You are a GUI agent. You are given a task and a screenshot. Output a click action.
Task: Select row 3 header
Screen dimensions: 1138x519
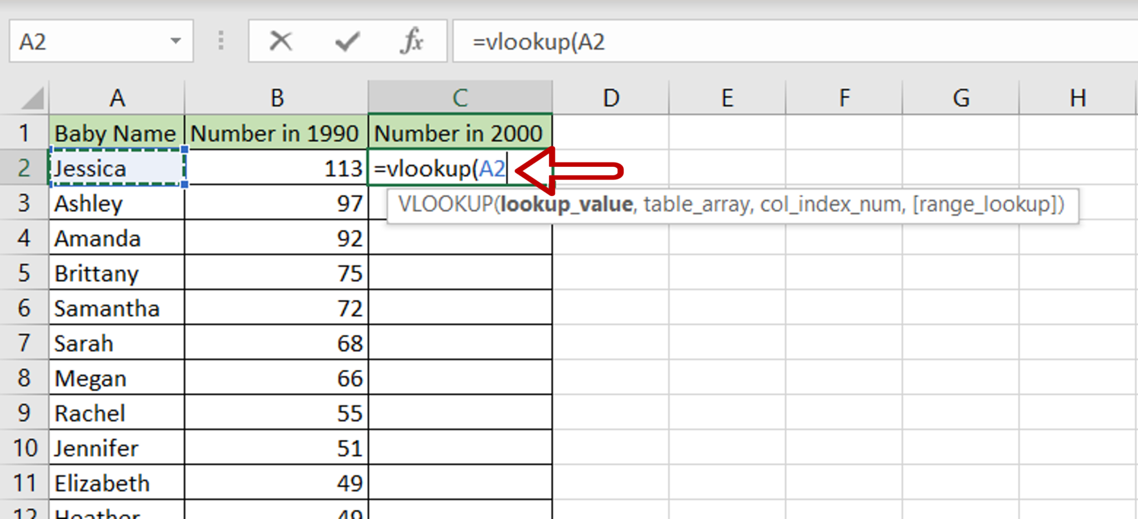pyautogui.click(x=24, y=202)
